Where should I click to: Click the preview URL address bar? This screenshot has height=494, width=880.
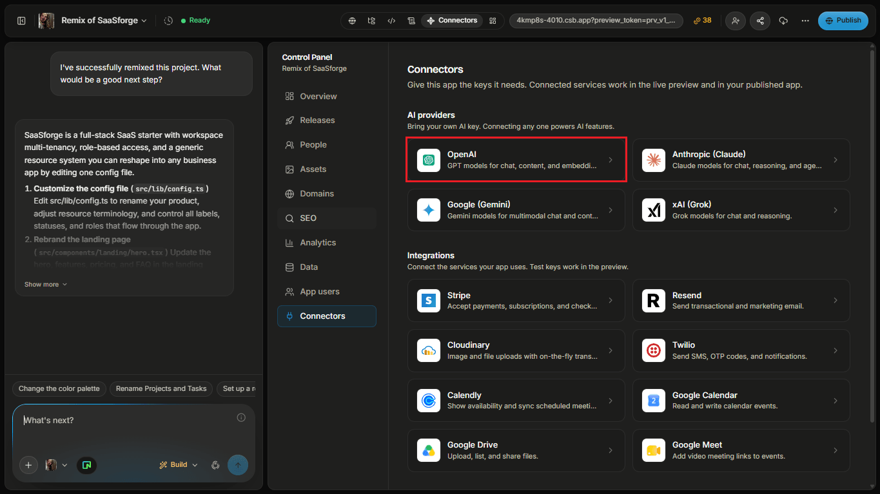coord(596,21)
